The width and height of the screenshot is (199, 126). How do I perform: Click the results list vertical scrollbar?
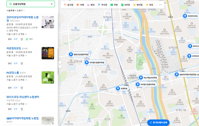[x=58, y=62]
